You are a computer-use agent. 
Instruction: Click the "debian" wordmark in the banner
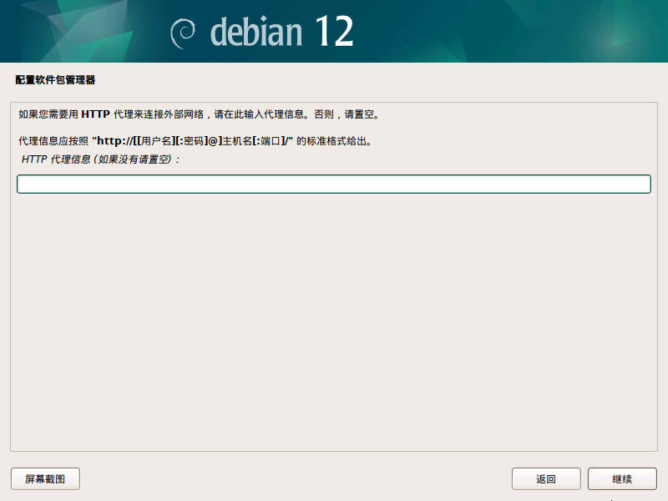(256, 33)
